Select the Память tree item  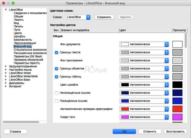(19, 20)
